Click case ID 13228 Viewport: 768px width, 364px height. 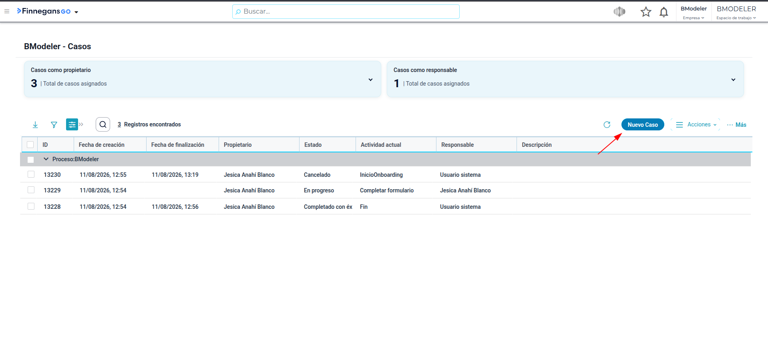coord(52,207)
